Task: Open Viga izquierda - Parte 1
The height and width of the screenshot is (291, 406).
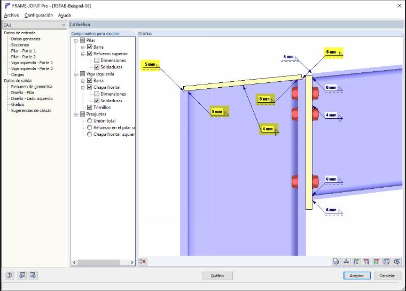Action: click(32, 63)
